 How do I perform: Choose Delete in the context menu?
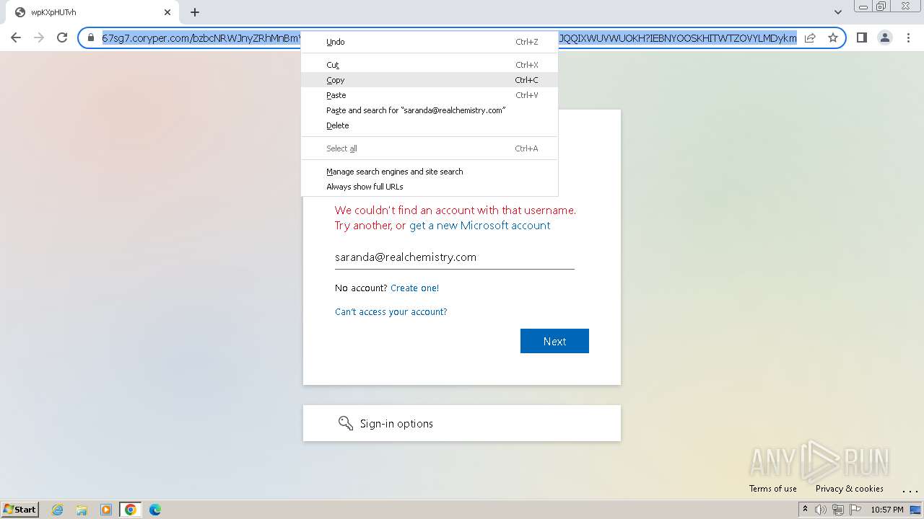430,125
